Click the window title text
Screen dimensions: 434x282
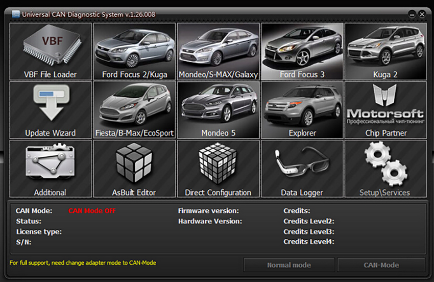[x=88, y=14]
